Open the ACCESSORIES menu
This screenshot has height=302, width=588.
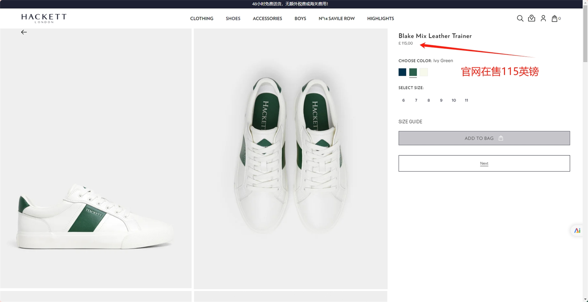tap(267, 19)
